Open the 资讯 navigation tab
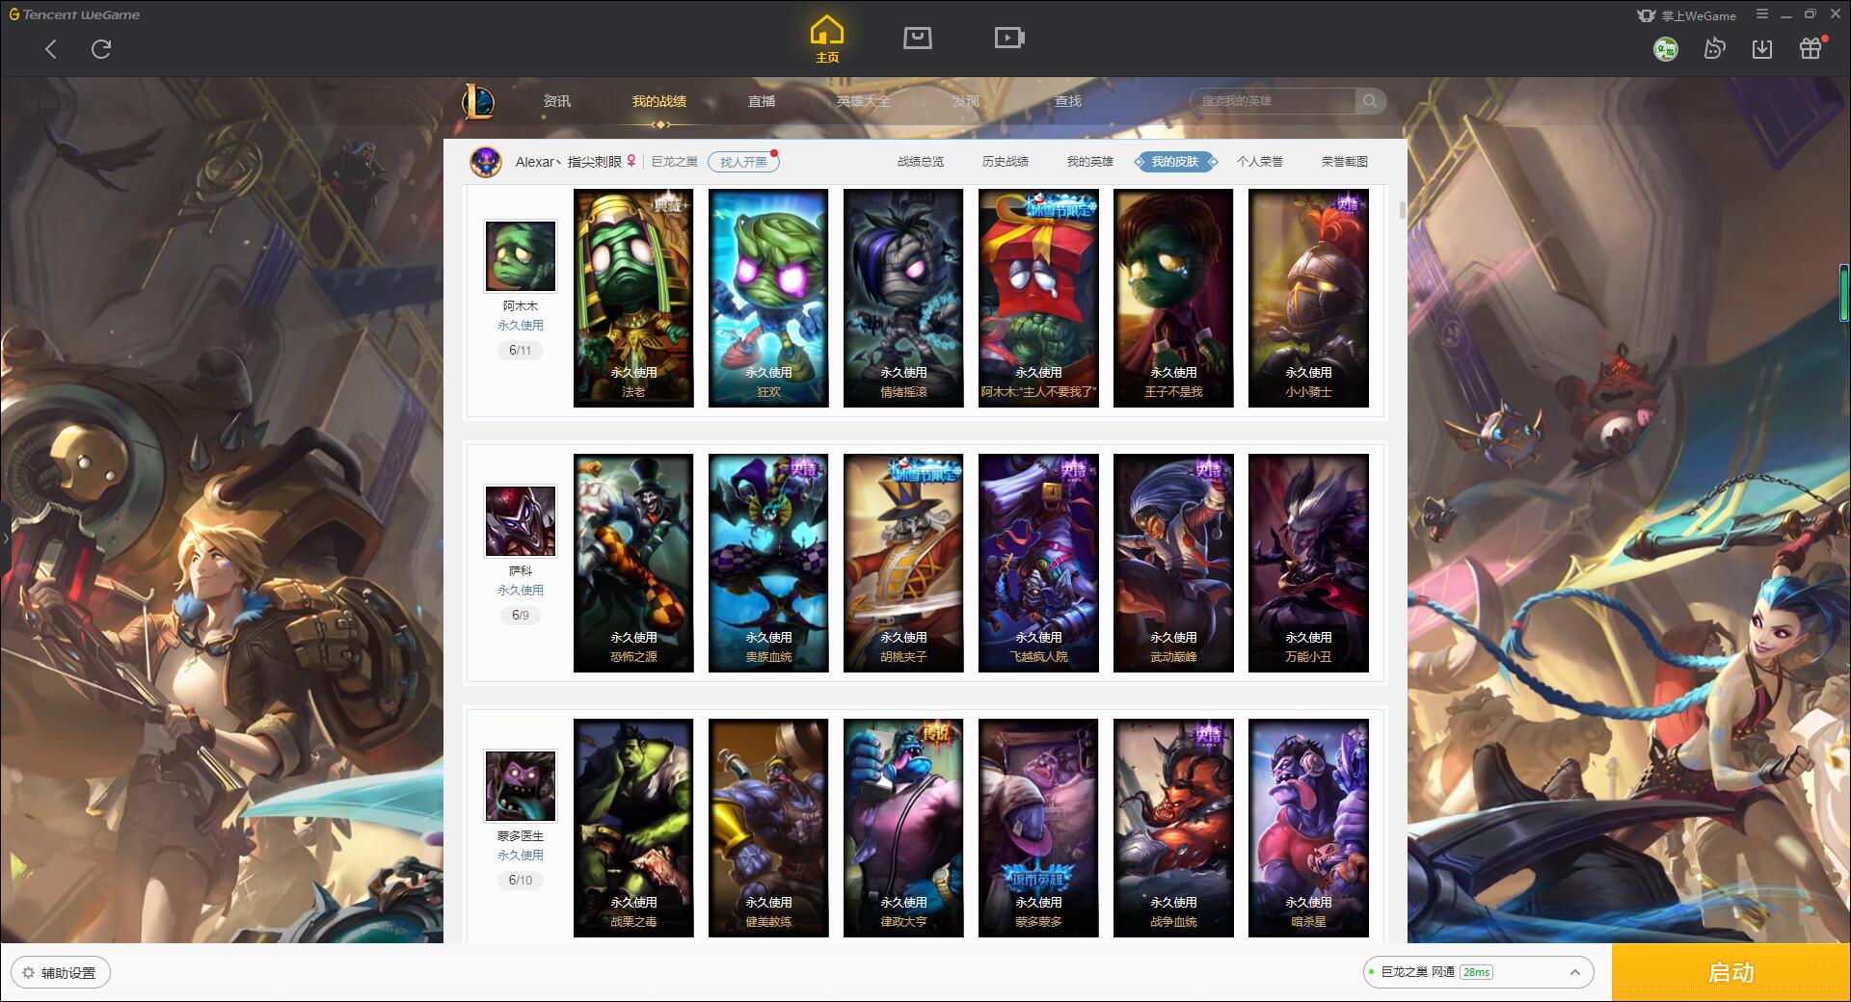 (x=557, y=101)
